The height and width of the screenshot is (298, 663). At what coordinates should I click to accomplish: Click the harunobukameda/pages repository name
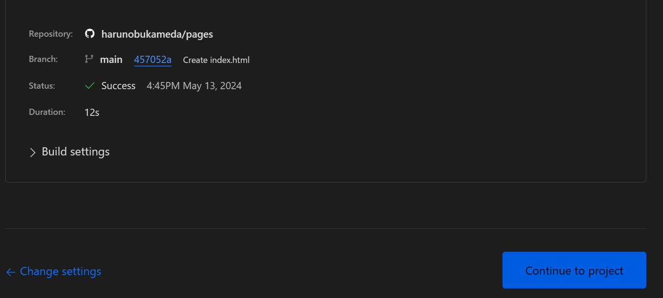157,34
